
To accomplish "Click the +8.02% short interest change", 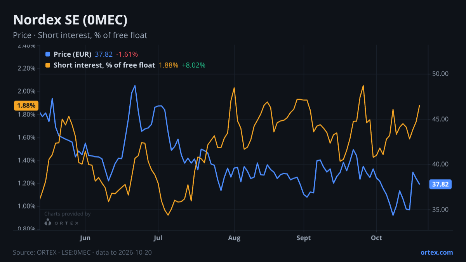I will point(194,65).
